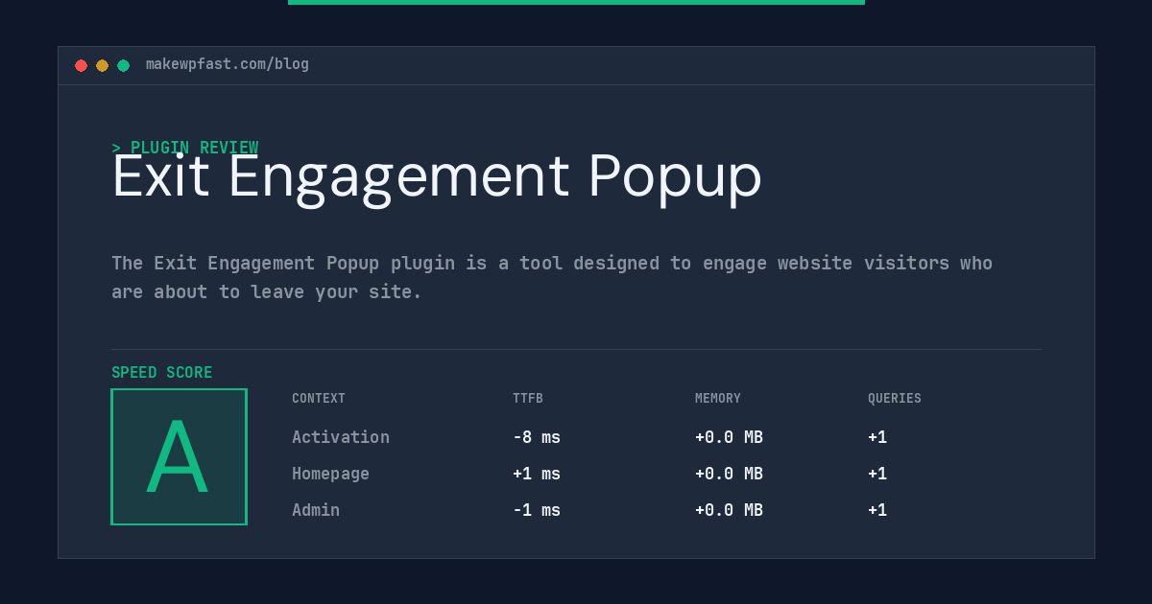Select the Admin row label

coord(316,510)
